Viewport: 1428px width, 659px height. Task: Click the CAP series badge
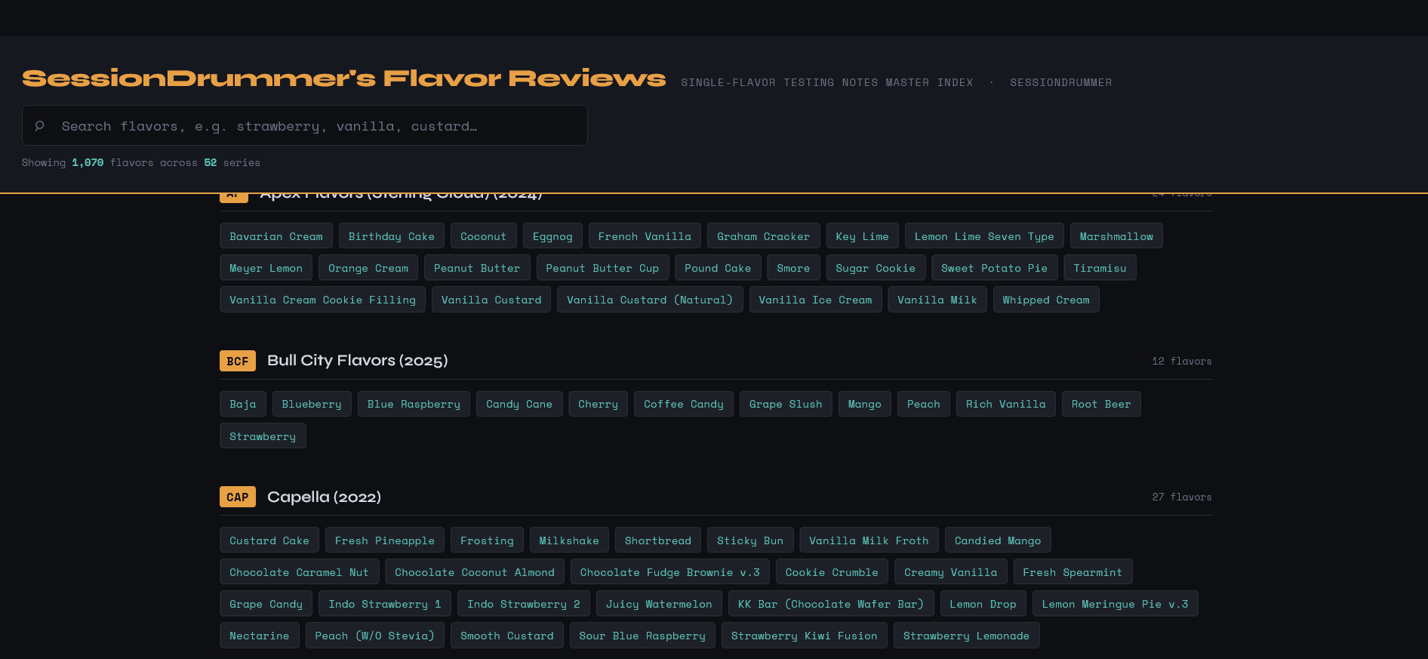tap(237, 497)
